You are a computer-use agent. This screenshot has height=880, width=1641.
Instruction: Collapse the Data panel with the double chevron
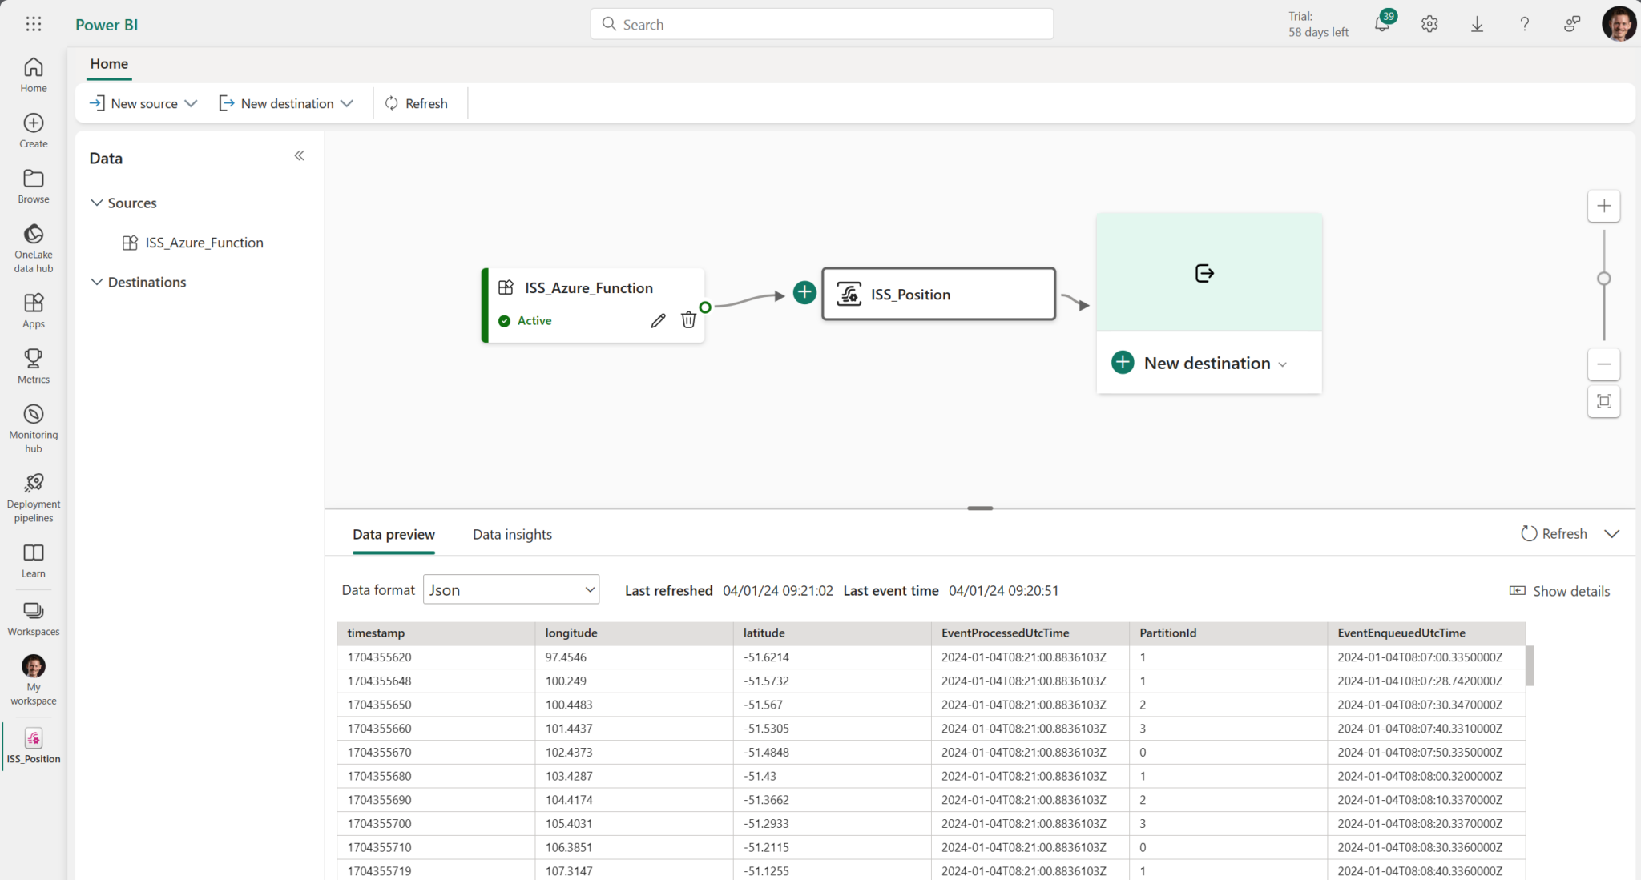coord(299,155)
